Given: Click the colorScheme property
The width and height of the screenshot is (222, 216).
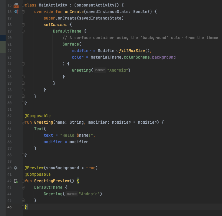Looking at the screenshot, I should coord(137,57).
